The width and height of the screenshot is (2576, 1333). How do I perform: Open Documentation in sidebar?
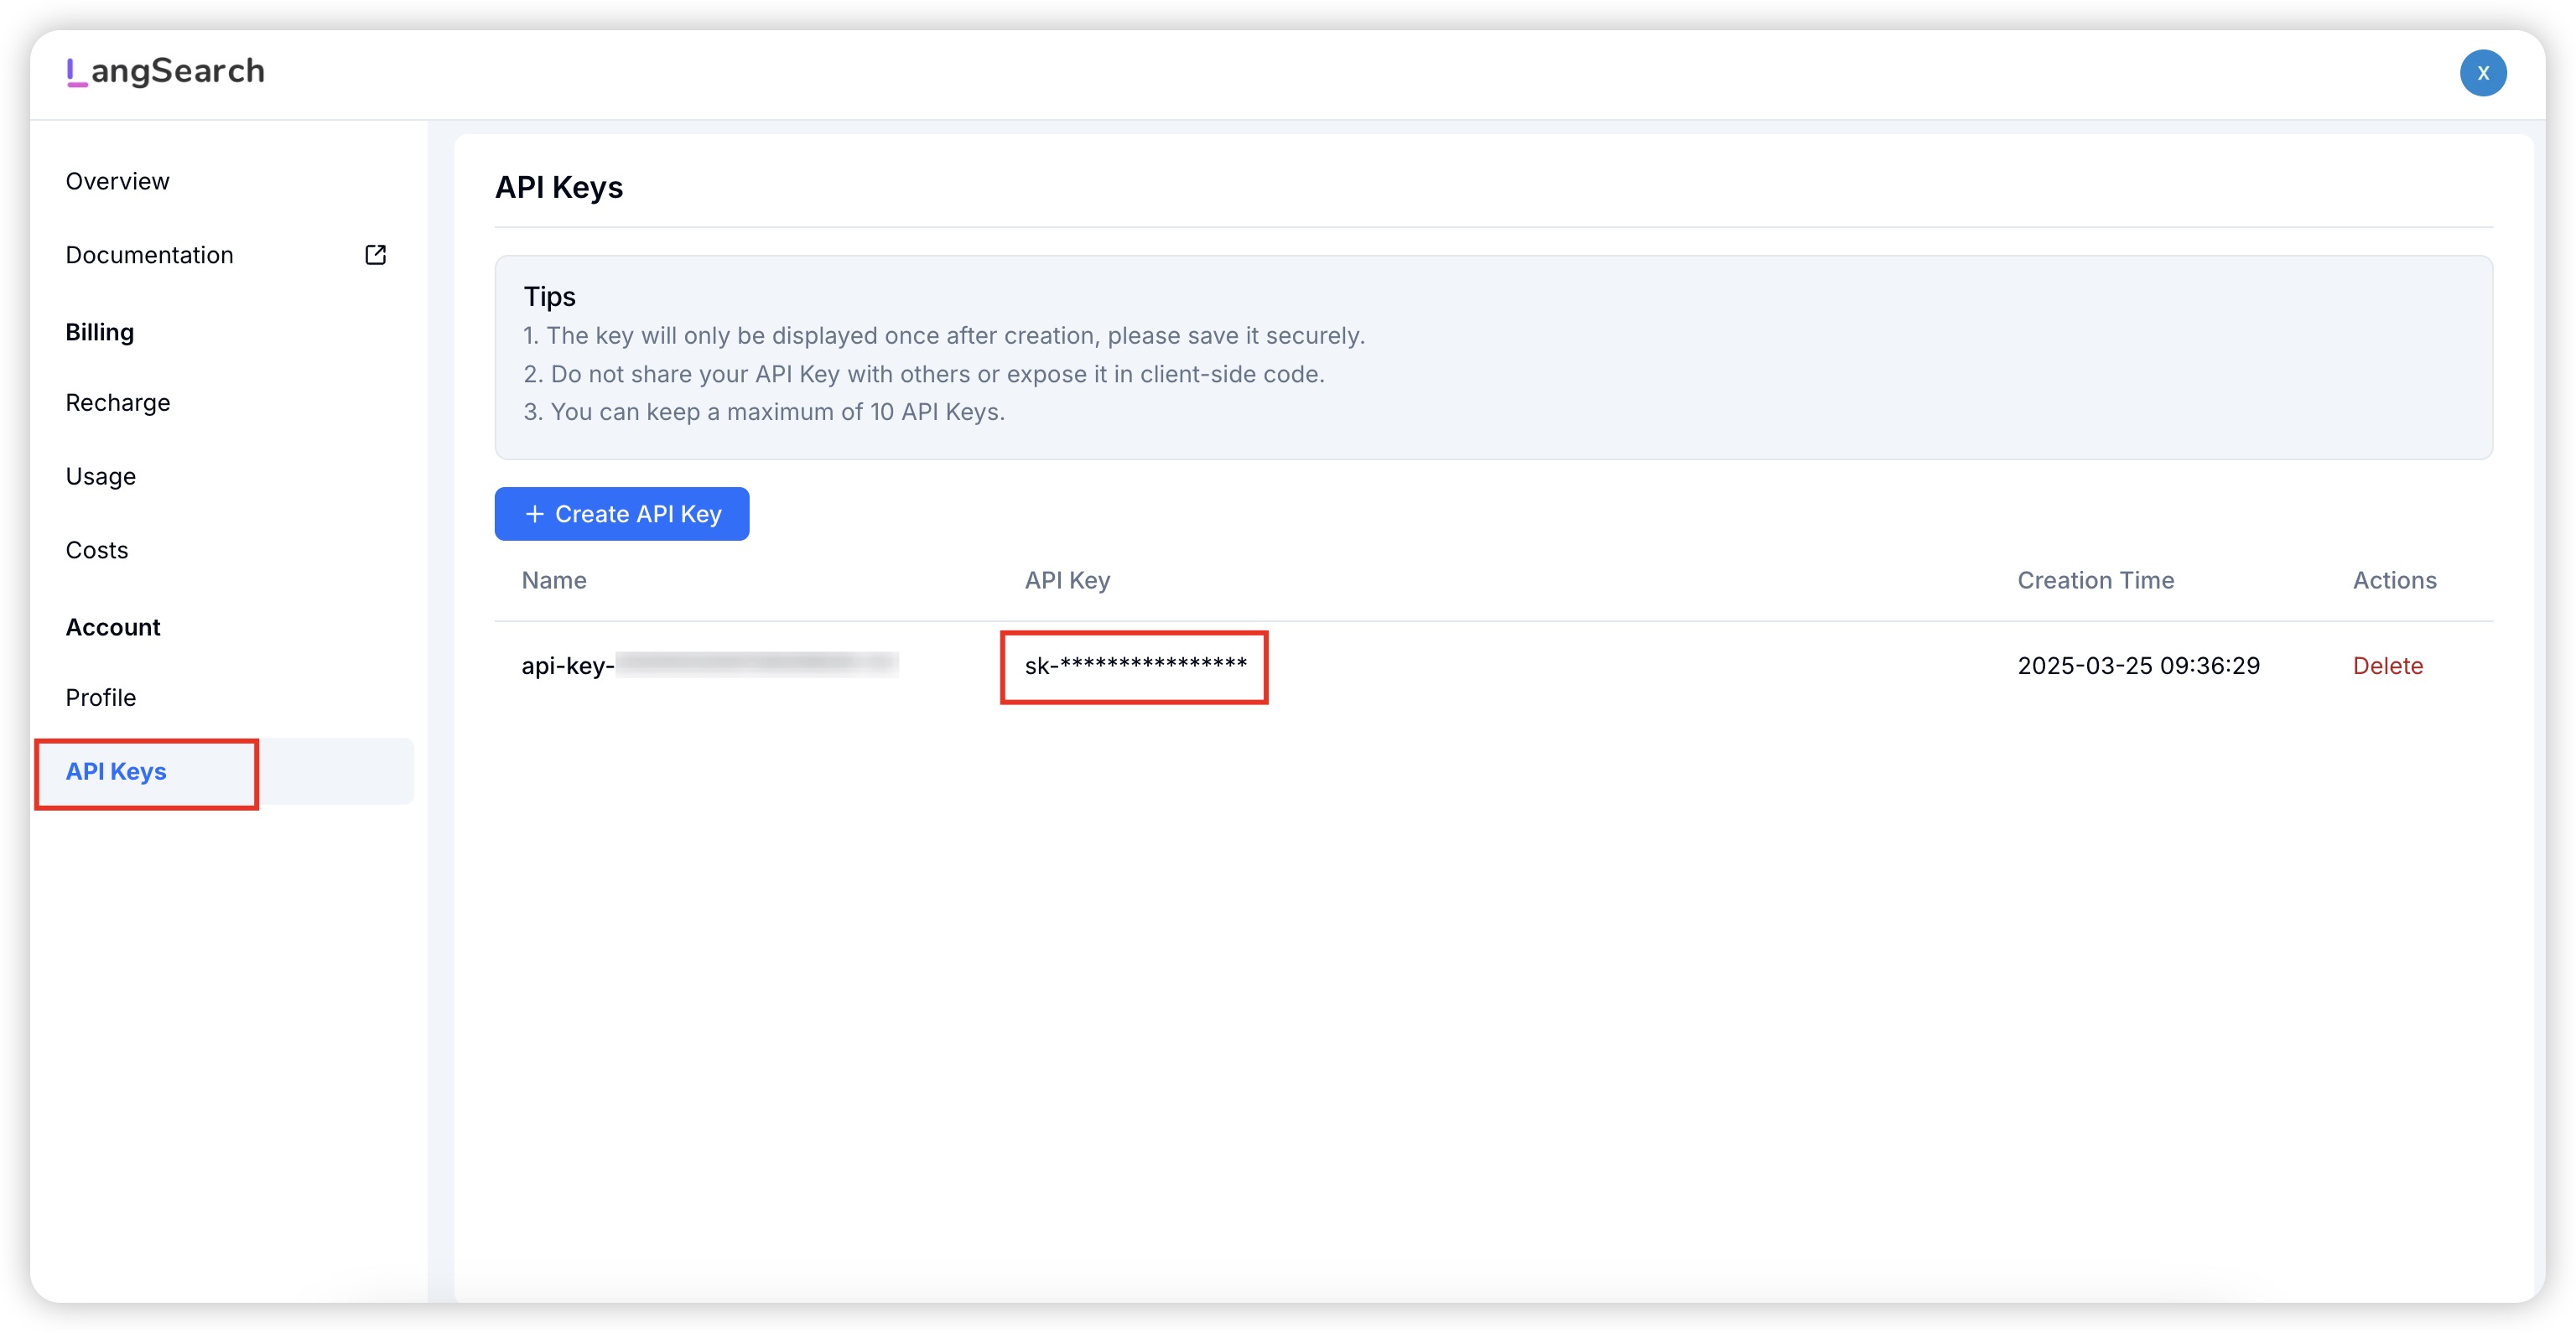pos(149,255)
